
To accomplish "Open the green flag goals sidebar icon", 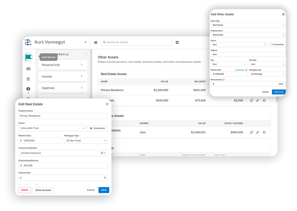I will pos(28,57).
